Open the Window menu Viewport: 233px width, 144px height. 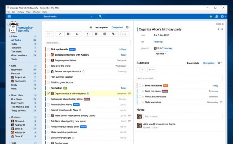click(36, 12)
